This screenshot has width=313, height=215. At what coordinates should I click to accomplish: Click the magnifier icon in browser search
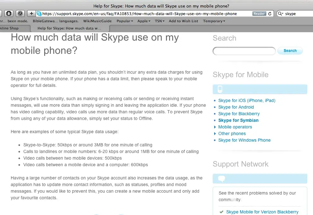pyautogui.click(x=280, y=14)
